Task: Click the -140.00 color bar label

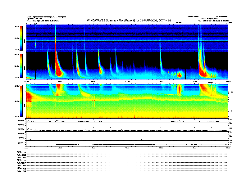Action: click(16, 101)
